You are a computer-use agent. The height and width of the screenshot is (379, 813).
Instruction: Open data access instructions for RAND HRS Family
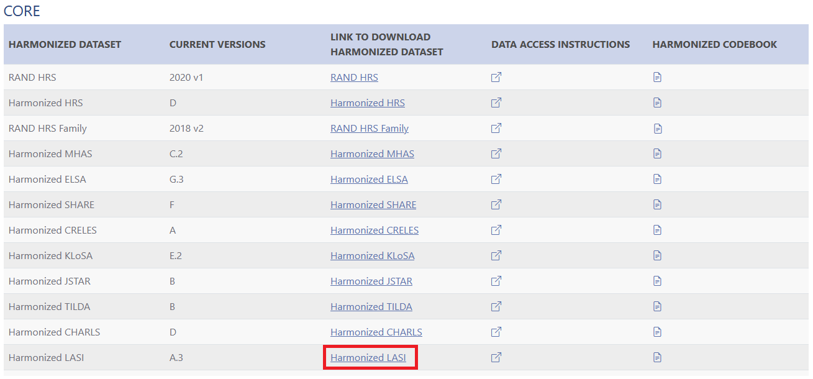pyautogui.click(x=496, y=128)
